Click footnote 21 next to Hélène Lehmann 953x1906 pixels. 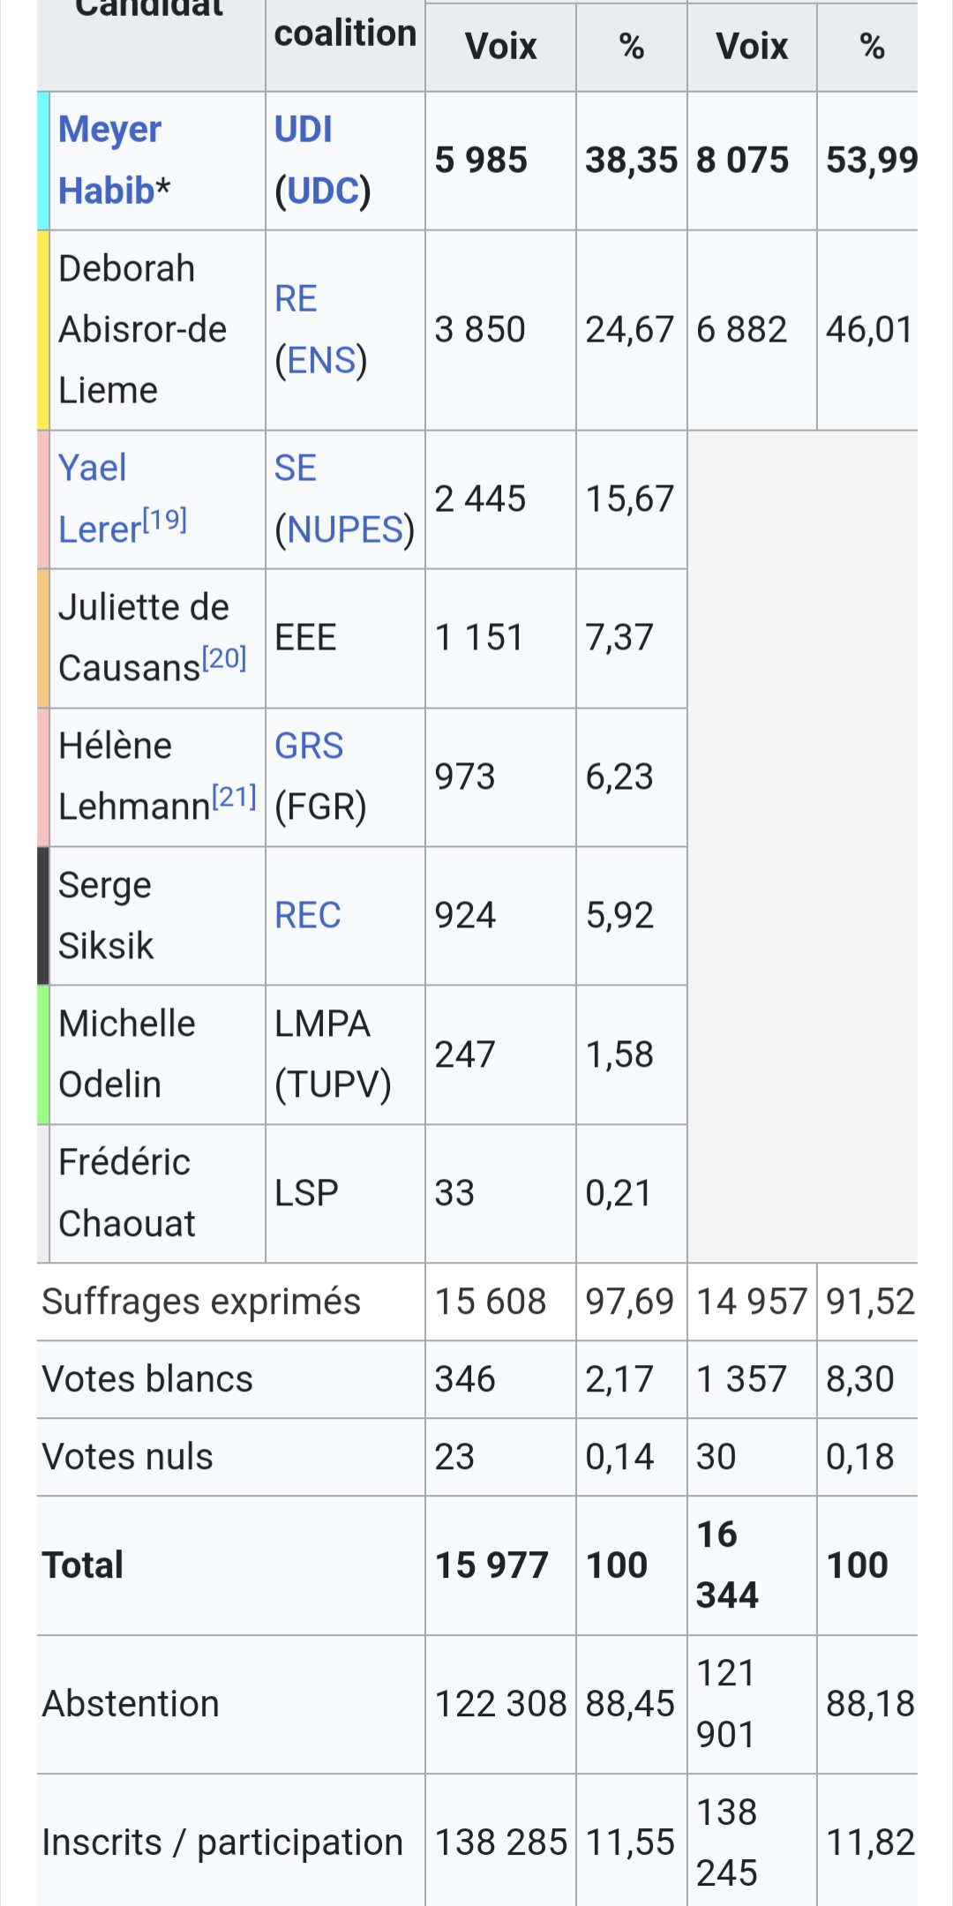pos(234,797)
